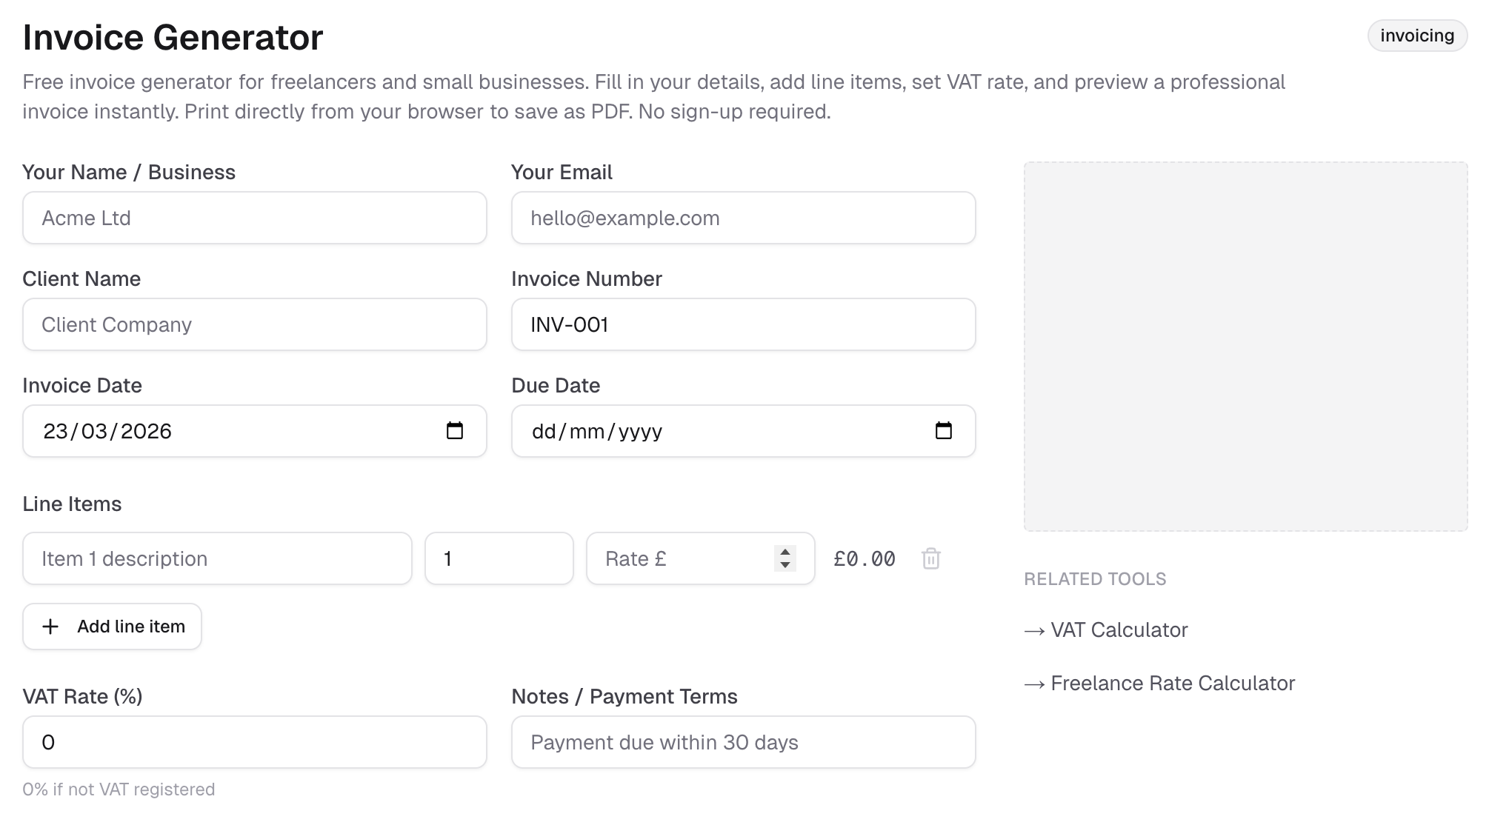Focus the line item quantity field
The image size is (1489, 825).
tap(499, 558)
